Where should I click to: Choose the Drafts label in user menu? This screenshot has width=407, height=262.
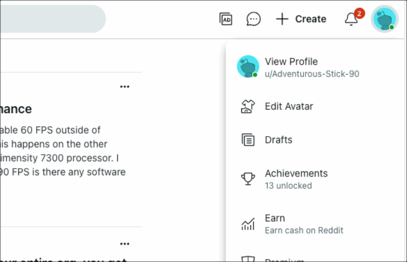[x=279, y=140]
